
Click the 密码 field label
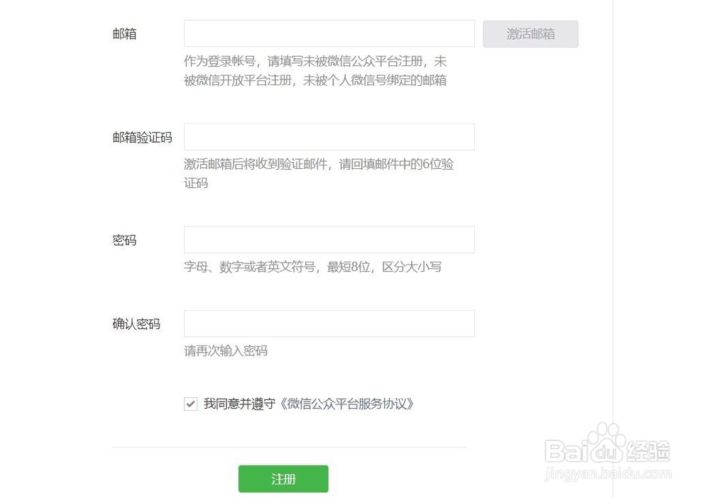tap(124, 240)
